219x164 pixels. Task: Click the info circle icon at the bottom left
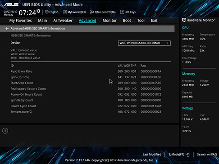point(5,131)
